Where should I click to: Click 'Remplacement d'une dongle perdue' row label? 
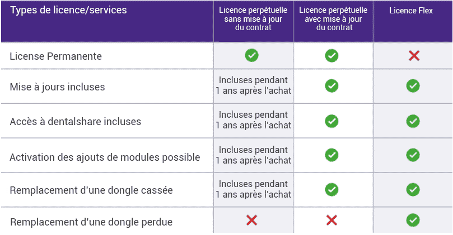tap(91, 222)
